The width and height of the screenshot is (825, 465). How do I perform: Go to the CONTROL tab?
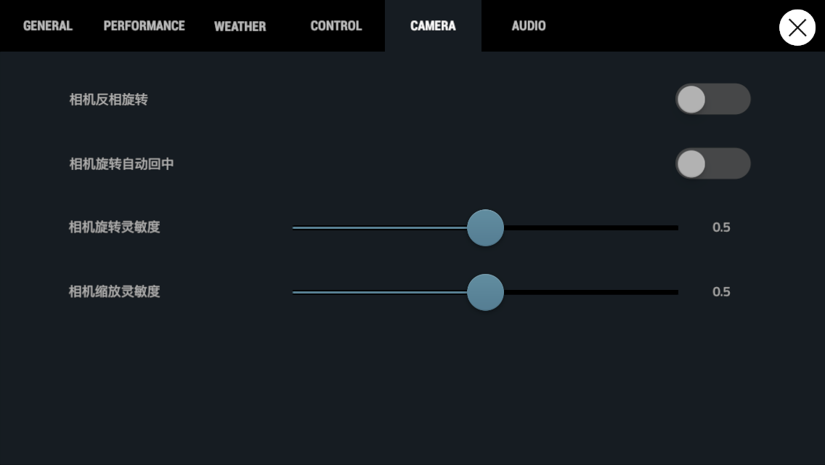pyautogui.click(x=336, y=26)
